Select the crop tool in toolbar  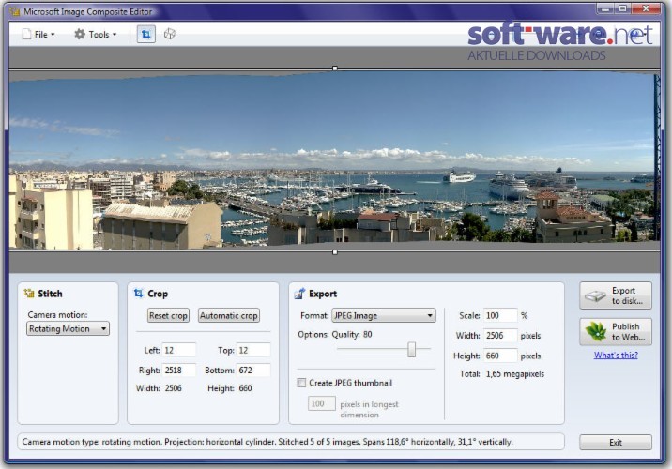145,35
